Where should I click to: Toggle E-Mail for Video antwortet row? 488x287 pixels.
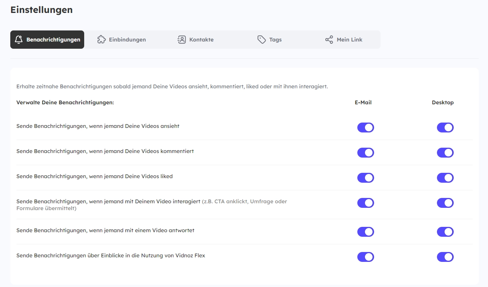click(x=366, y=232)
